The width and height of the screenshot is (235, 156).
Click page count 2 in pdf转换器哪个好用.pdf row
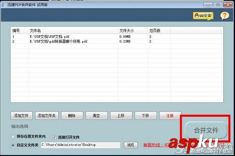pyautogui.click(x=150, y=42)
